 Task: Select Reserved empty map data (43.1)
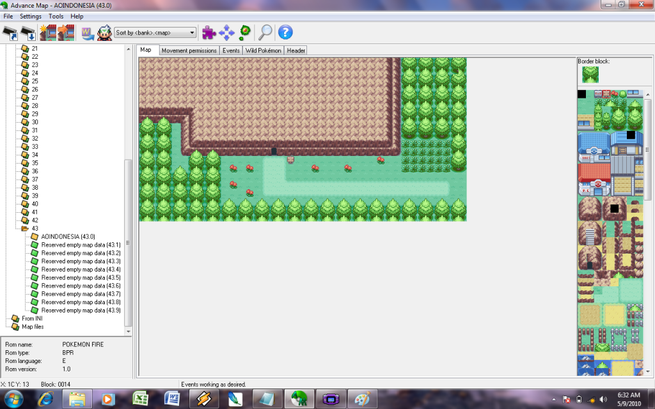[81, 245]
